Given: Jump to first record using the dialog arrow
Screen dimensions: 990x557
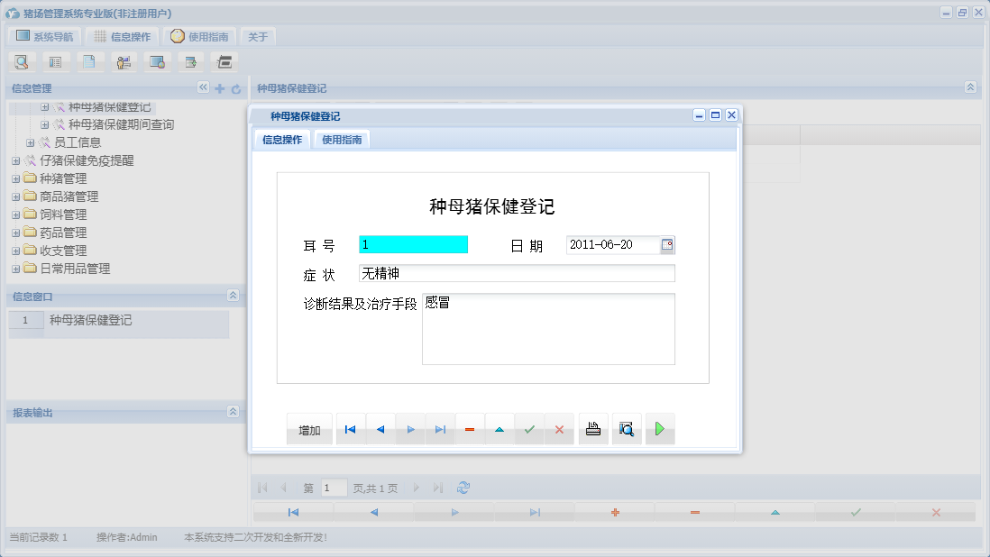Looking at the screenshot, I should [x=350, y=429].
